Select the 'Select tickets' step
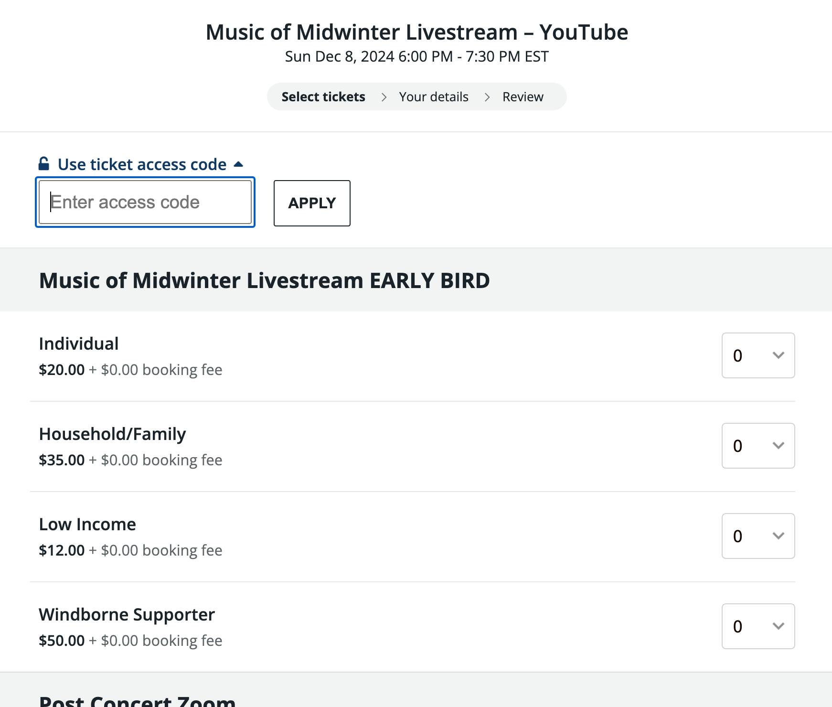832x707 pixels. point(323,97)
